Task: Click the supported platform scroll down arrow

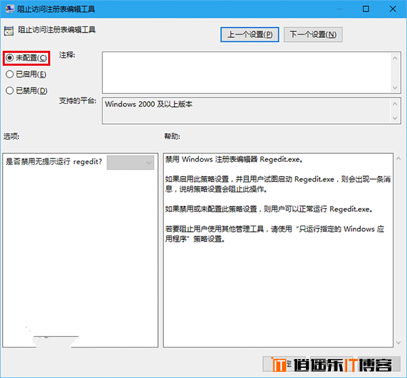Action: (395, 119)
